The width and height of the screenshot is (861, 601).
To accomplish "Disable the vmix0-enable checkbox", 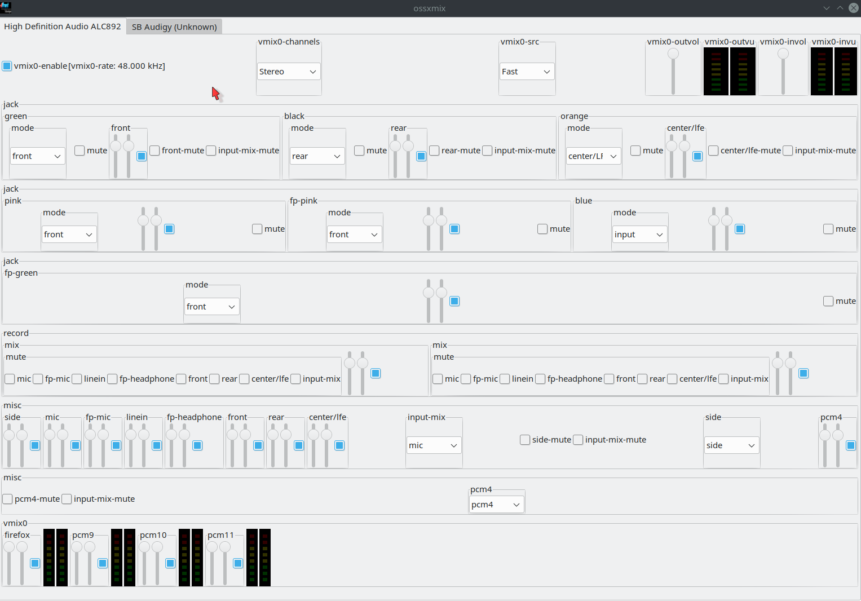I will click(x=7, y=66).
